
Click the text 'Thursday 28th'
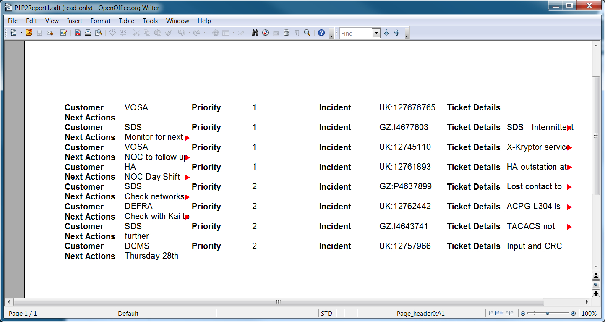coord(151,256)
